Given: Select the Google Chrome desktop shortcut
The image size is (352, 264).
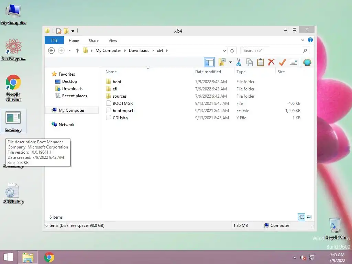Looking at the screenshot, I should (x=13, y=88).
